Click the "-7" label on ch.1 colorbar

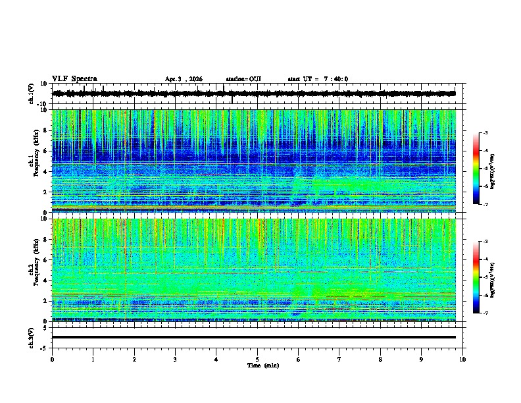[485, 204]
